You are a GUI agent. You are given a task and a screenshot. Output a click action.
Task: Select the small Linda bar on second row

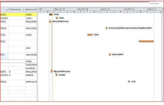coord(57,18)
